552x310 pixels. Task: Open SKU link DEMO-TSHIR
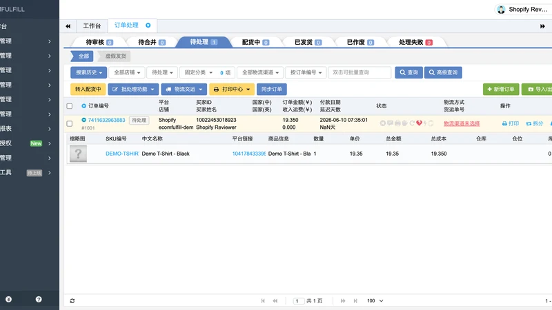pos(122,154)
